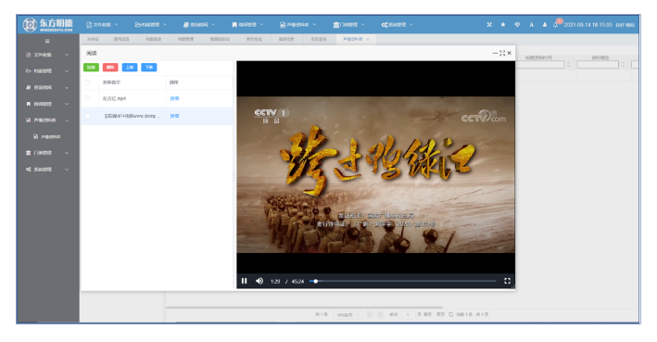Click the truncated file name in the second row

132,116
